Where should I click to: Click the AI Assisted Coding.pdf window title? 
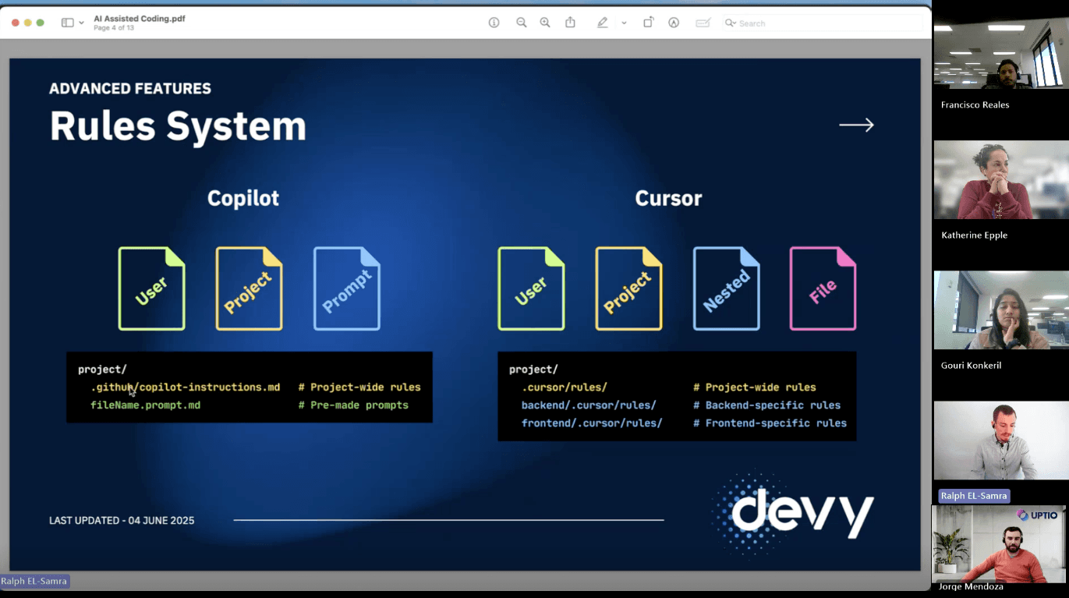(x=139, y=18)
